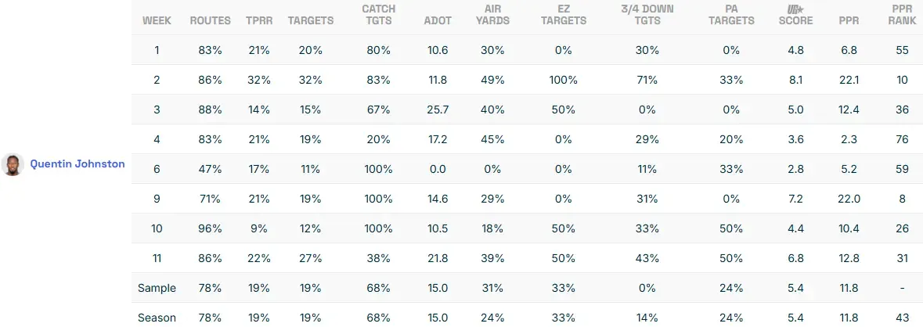Image resolution: width=923 pixels, height=327 pixels.
Task: Click the logo icon above the SCORE header
Action: [x=795, y=9]
